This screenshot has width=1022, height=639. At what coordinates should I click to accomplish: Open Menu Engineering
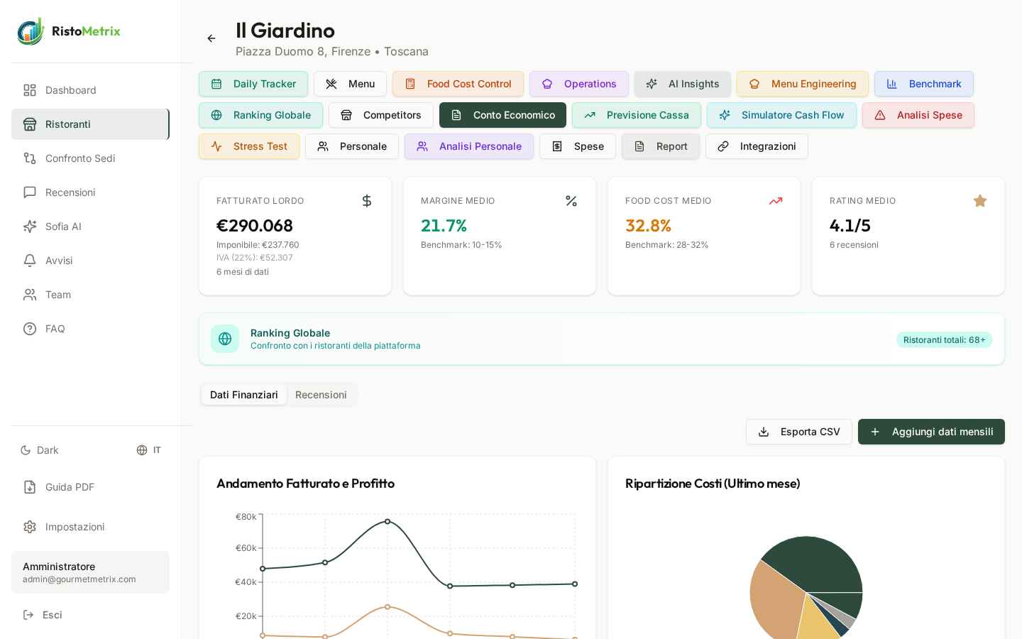pyautogui.click(x=802, y=84)
